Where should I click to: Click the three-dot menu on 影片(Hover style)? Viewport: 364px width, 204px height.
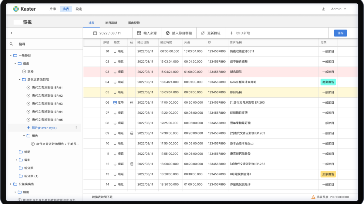point(76,128)
